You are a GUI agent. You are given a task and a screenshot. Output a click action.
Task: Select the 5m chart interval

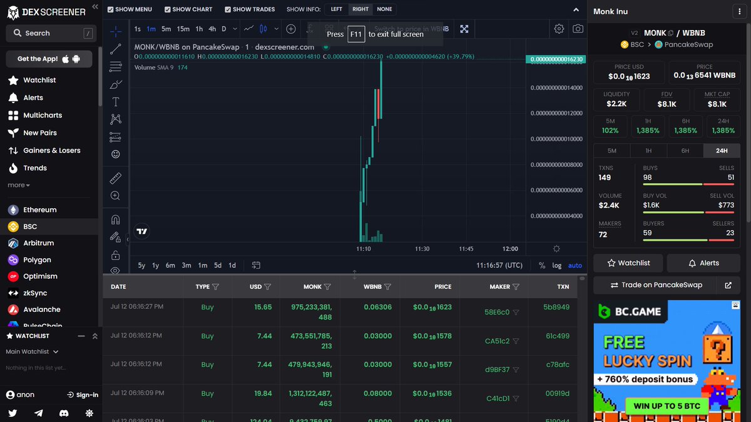tap(166, 29)
